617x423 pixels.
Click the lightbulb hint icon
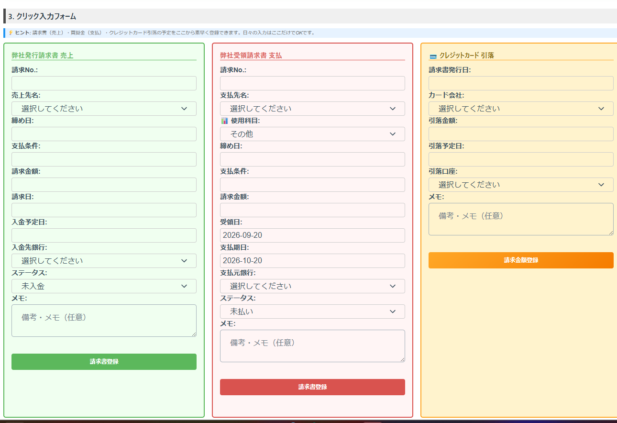point(11,33)
